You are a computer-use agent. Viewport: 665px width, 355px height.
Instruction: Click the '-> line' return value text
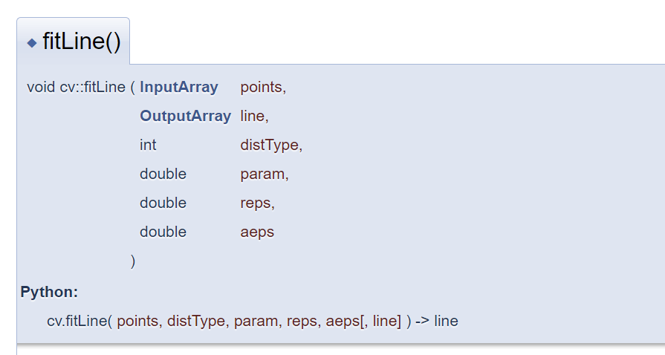pyautogui.click(x=436, y=322)
